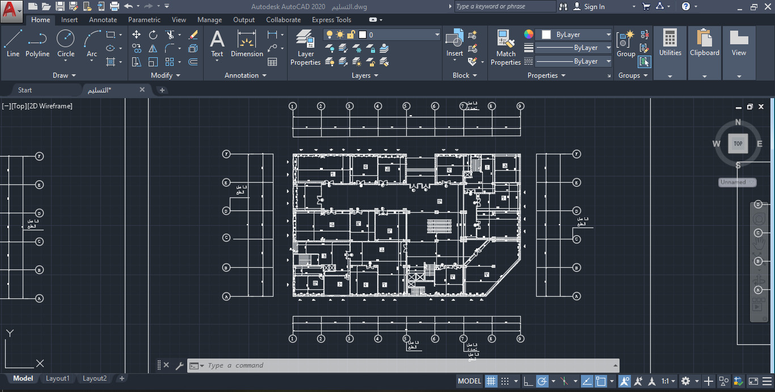Toggle snap mode in status bar

pos(505,381)
